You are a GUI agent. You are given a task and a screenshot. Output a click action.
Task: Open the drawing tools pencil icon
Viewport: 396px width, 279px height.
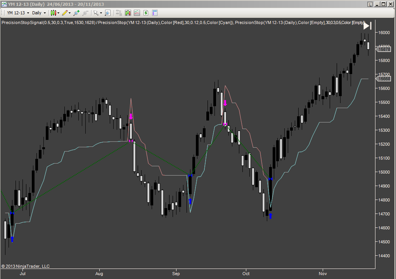(65, 13)
